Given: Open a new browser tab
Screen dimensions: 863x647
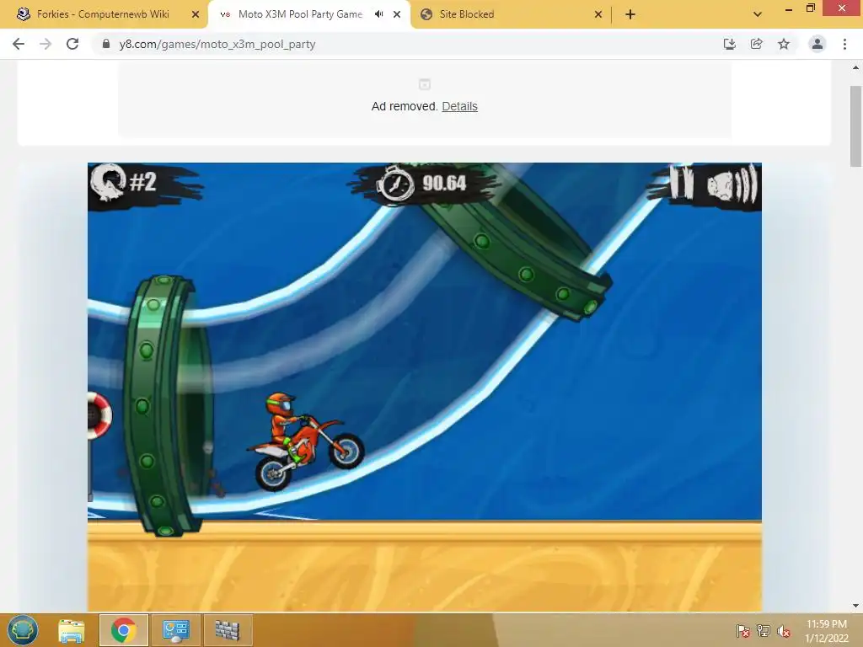Looking at the screenshot, I should click(x=630, y=14).
